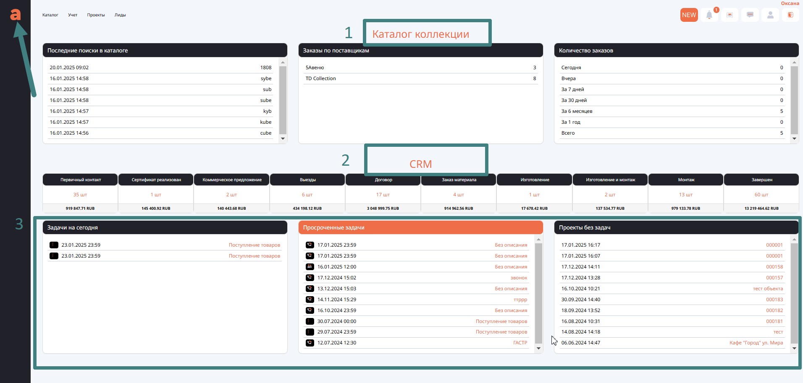This screenshot has height=383, width=803.
Task: Open the user profile icon
Action: 770,15
